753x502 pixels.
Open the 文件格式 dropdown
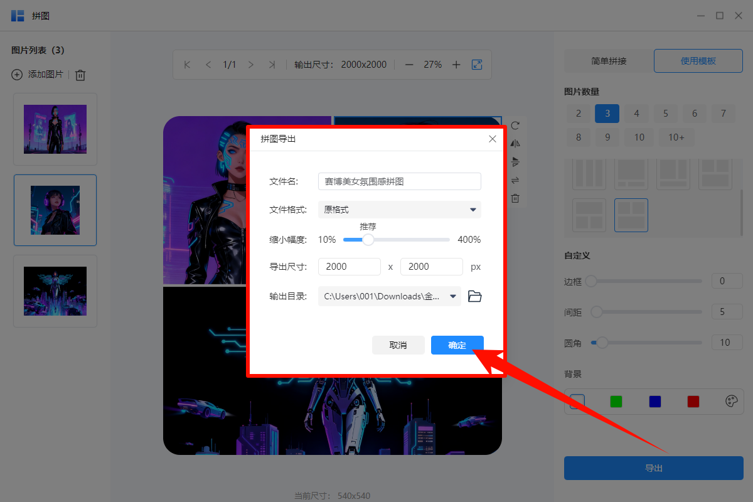(400, 209)
